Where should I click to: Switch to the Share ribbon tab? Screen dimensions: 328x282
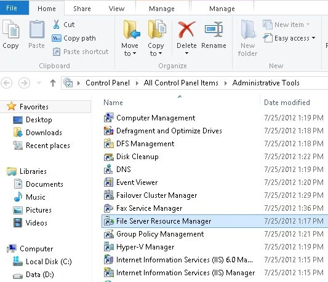click(x=82, y=9)
